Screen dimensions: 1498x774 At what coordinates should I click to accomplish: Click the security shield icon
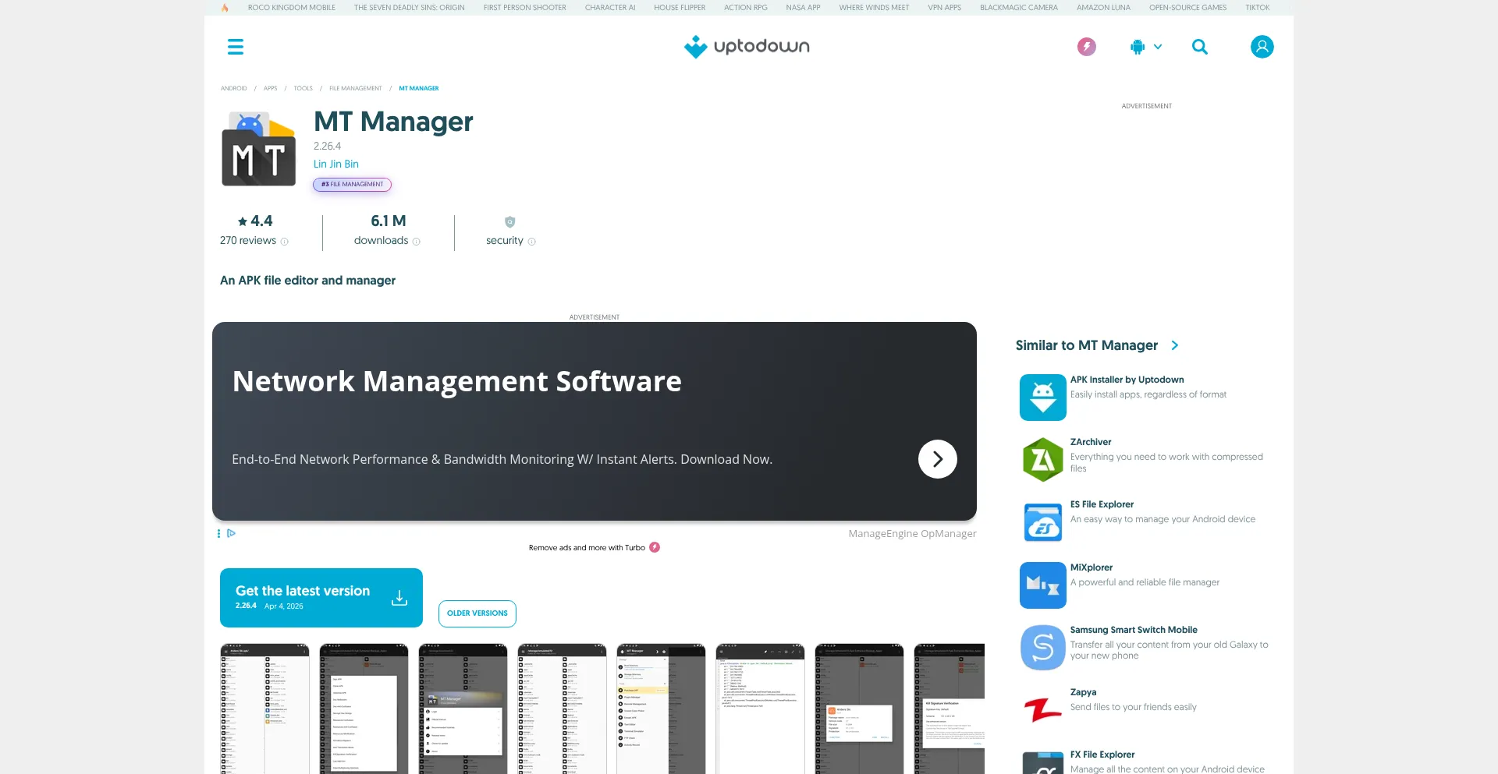(x=510, y=222)
